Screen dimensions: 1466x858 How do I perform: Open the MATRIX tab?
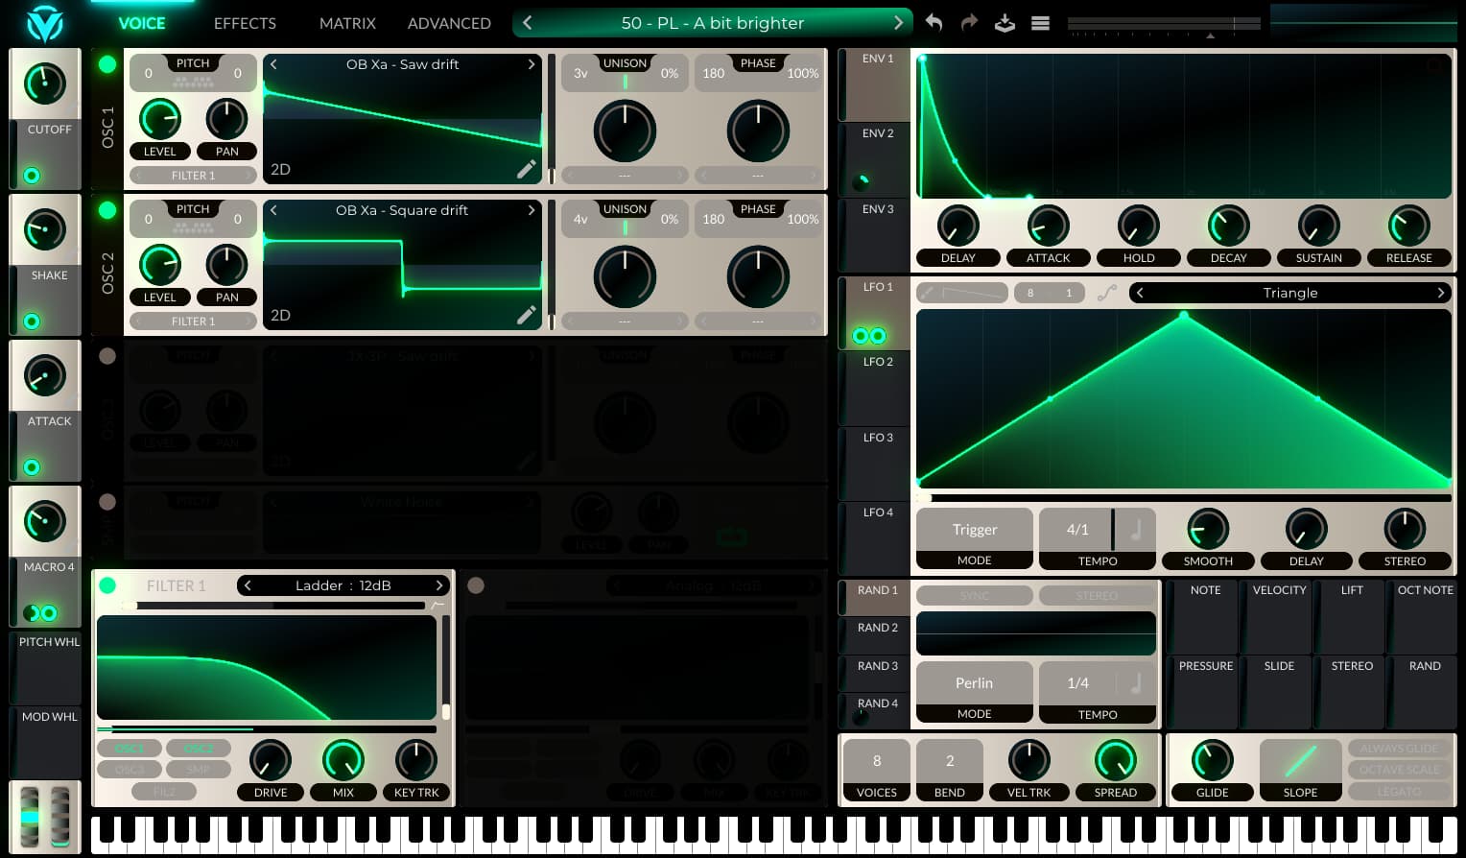click(346, 23)
